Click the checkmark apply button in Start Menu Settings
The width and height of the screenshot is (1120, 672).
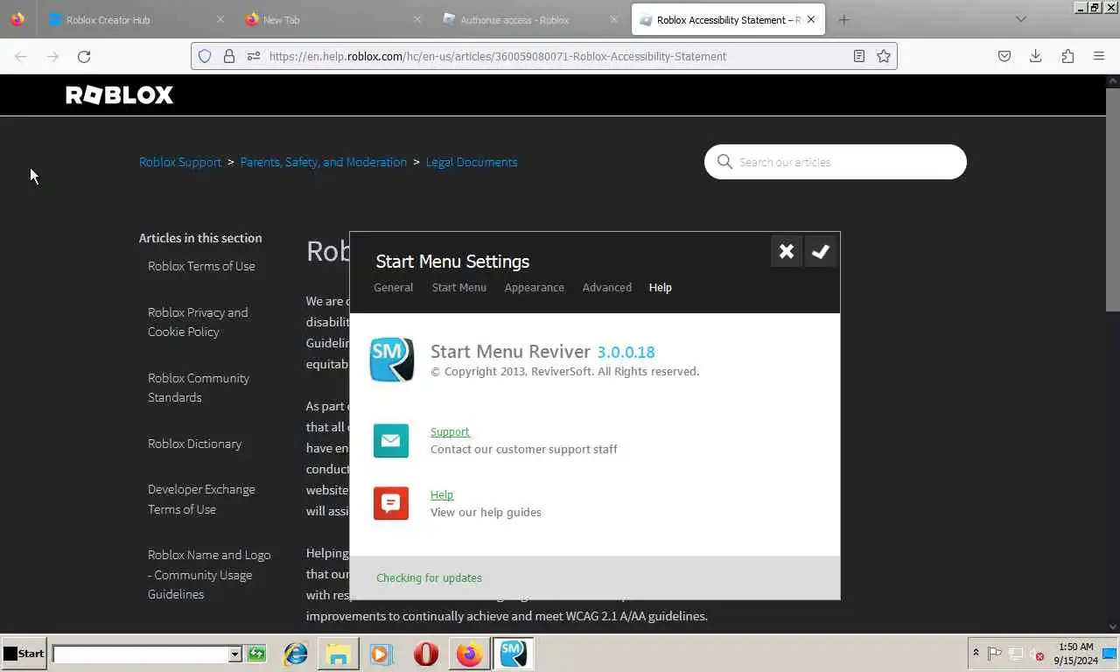click(820, 252)
